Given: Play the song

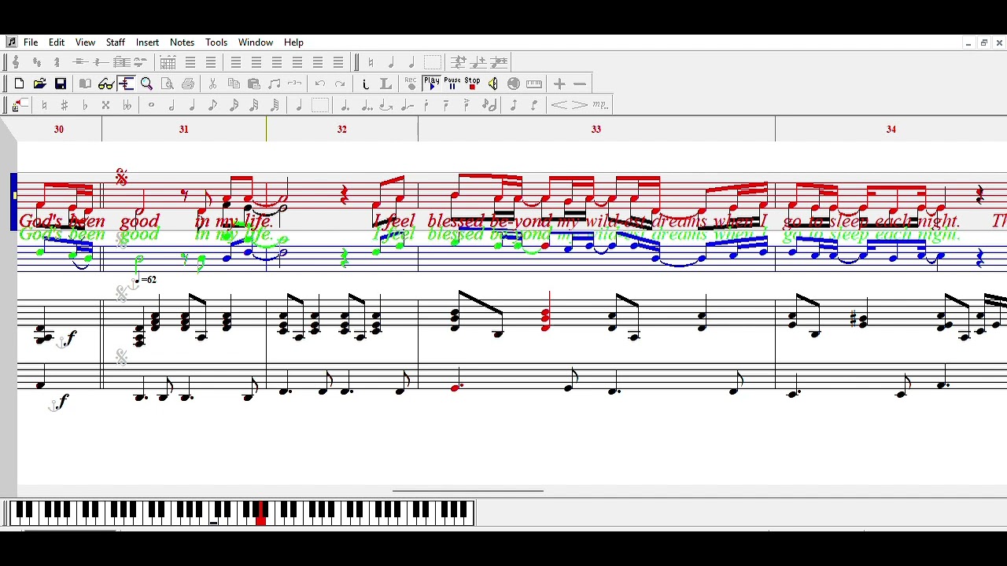Looking at the screenshot, I should [431, 84].
